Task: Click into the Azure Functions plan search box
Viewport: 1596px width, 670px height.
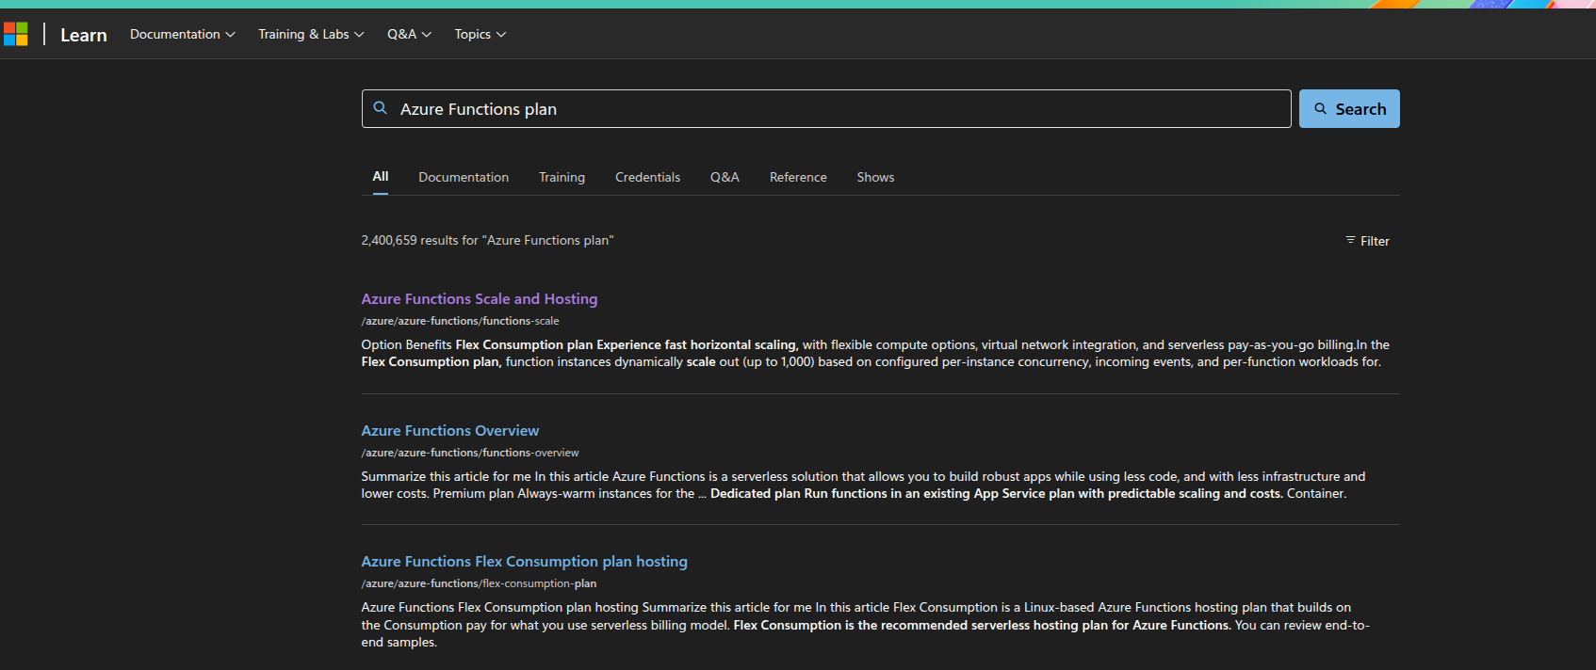Action: (x=826, y=109)
